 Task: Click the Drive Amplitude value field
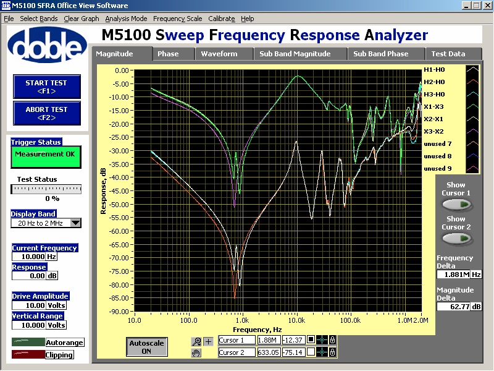coord(29,305)
